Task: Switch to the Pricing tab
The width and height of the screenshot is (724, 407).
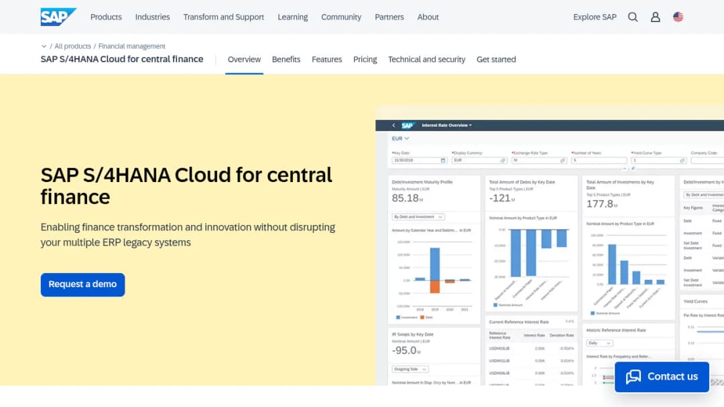Action: (365, 60)
